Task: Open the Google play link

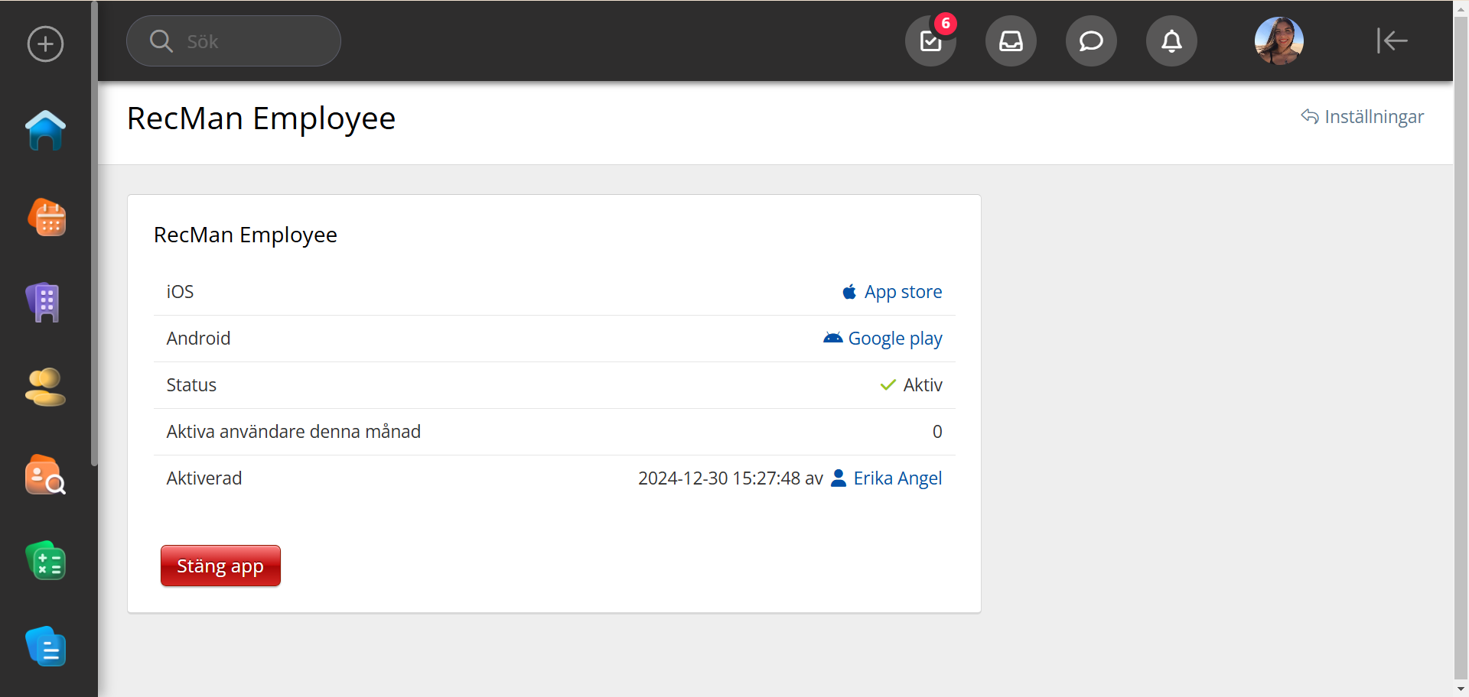Action: (x=894, y=339)
